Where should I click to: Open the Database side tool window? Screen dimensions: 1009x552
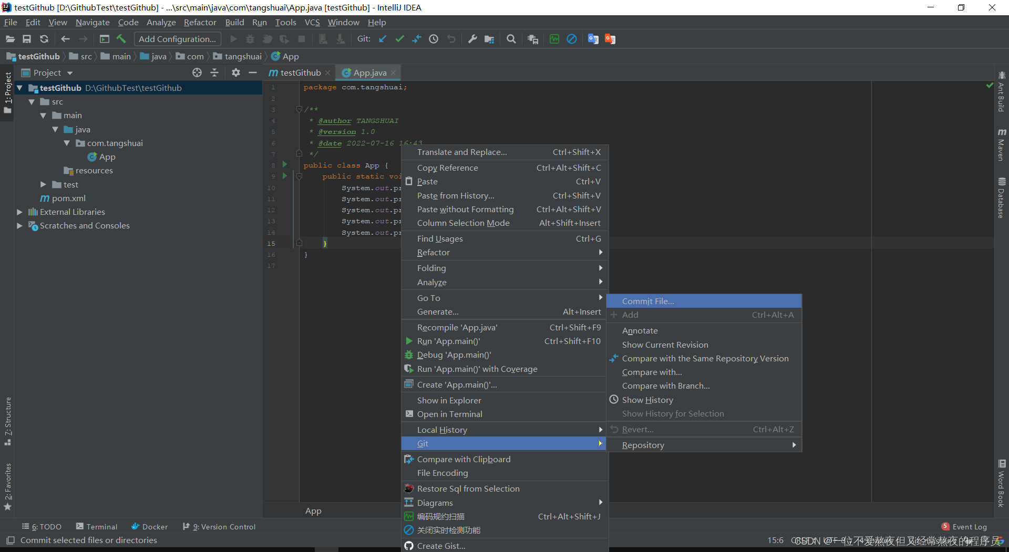point(1002,197)
